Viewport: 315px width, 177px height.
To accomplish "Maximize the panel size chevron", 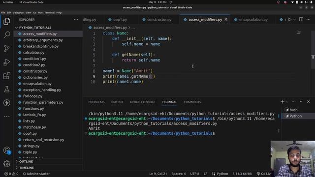I will [301, 102].
